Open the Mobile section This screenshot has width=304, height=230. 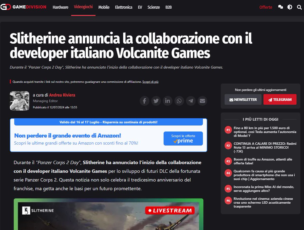(x=104, y=7)
